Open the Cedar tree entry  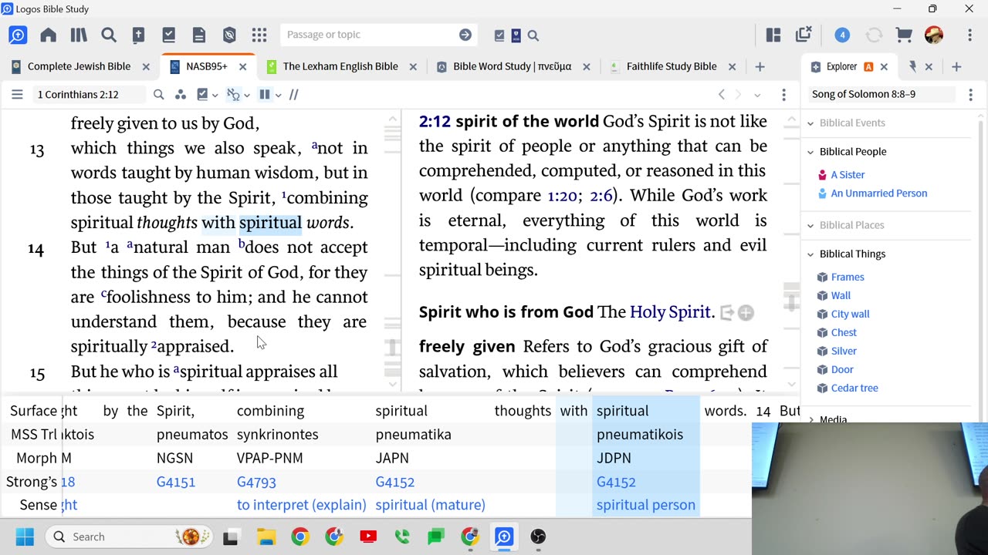click(854, 388)
